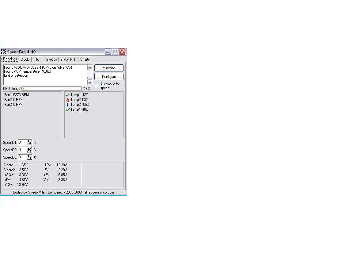Screen dimensions: 353x265
Task: Click the Speed01 up/down spinner
Action: pyautogui.click(x=29, y=142)
